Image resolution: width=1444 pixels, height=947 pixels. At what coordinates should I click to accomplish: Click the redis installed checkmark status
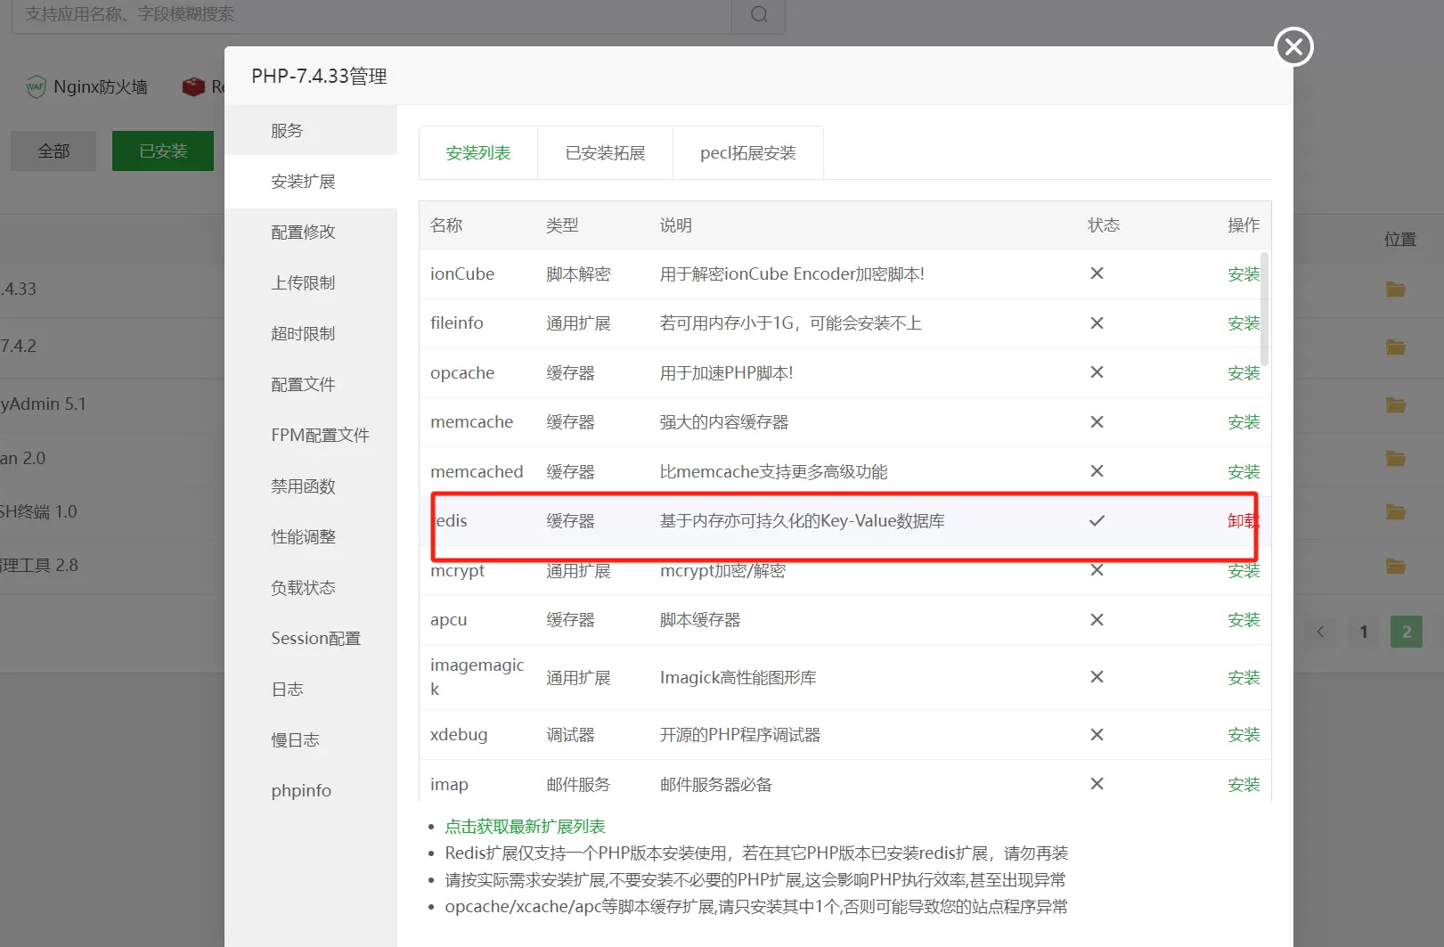click(x=1097, y=520)
